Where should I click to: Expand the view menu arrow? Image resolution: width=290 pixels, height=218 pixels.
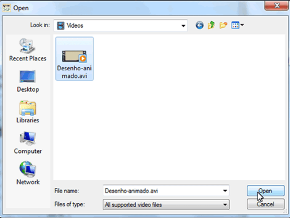[242, 25]
